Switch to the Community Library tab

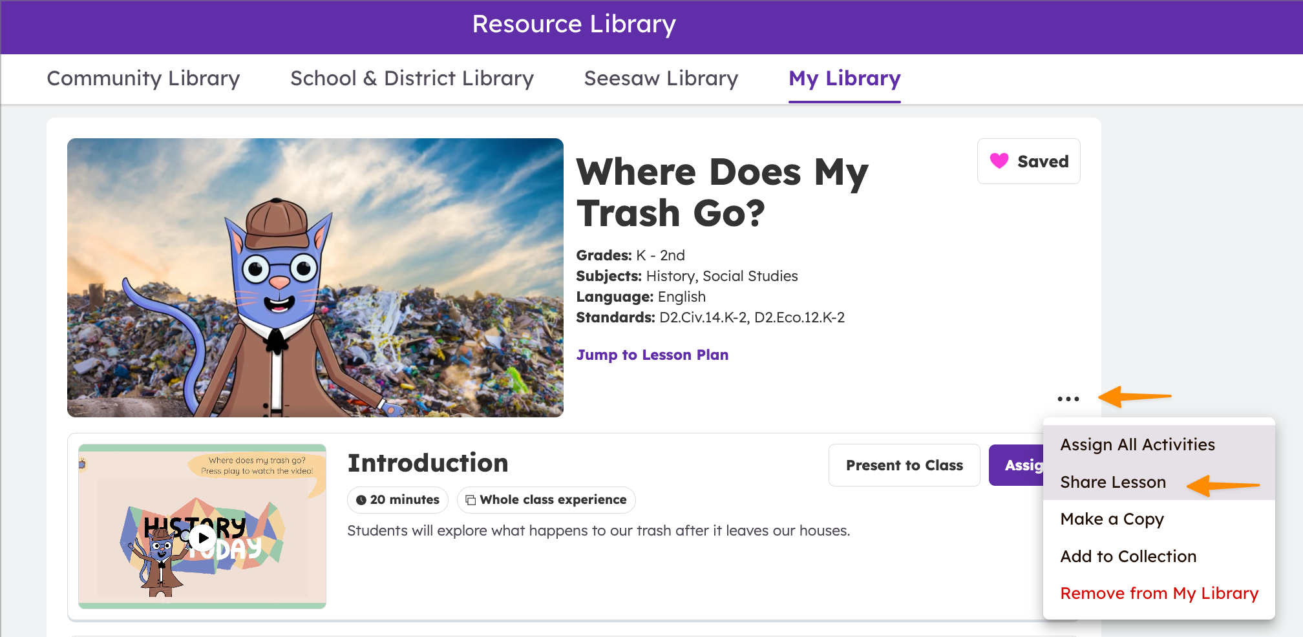point(143,78)
